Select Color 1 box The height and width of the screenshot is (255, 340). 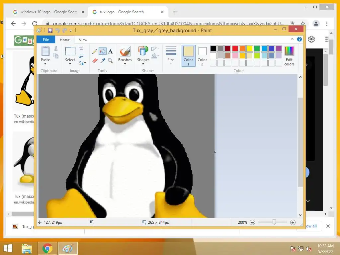pyautogui.click(x=189, y=56)
